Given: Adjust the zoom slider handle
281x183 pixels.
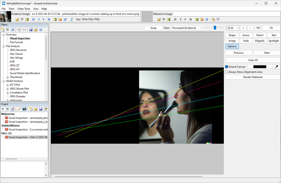Looking at the screenshot, I should (x=215, y=28).
